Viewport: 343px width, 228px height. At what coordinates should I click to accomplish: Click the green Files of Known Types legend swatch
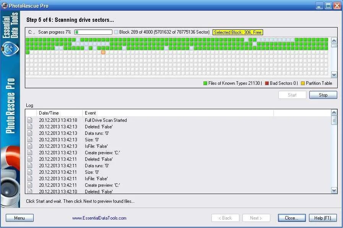coord(205,83)
